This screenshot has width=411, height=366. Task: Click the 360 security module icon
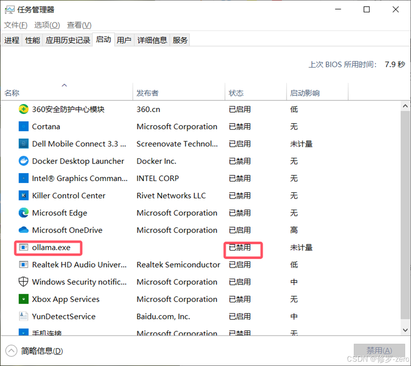(x=24, y=109)
